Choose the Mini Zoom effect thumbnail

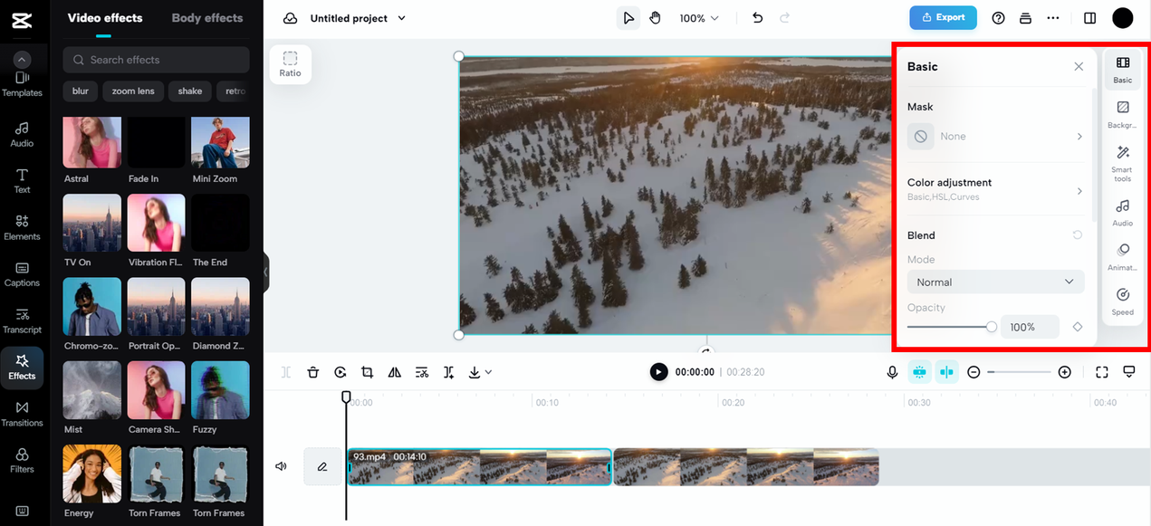(220, 142)
